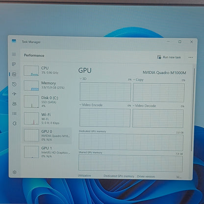The height and width of the screenshot is (204, 204).
Task: Click the Driver version label
Action: pos(146,177)
